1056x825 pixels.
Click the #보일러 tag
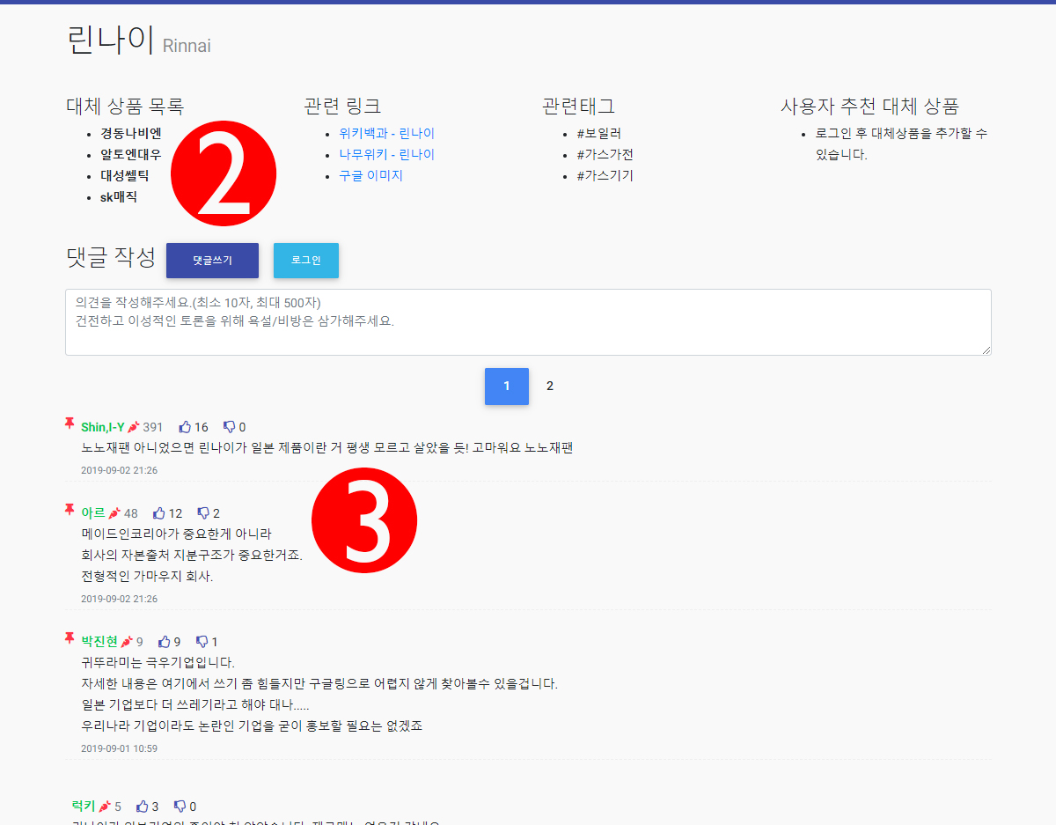(599, 134)
